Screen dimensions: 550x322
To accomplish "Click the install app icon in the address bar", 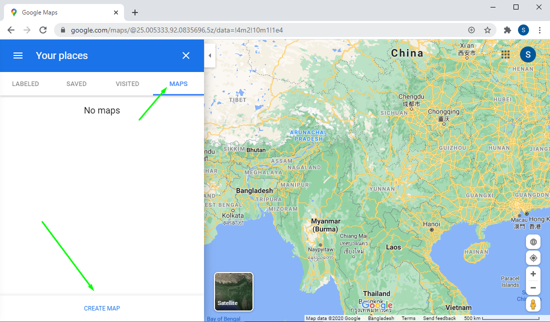I will [x=471, y=30].
